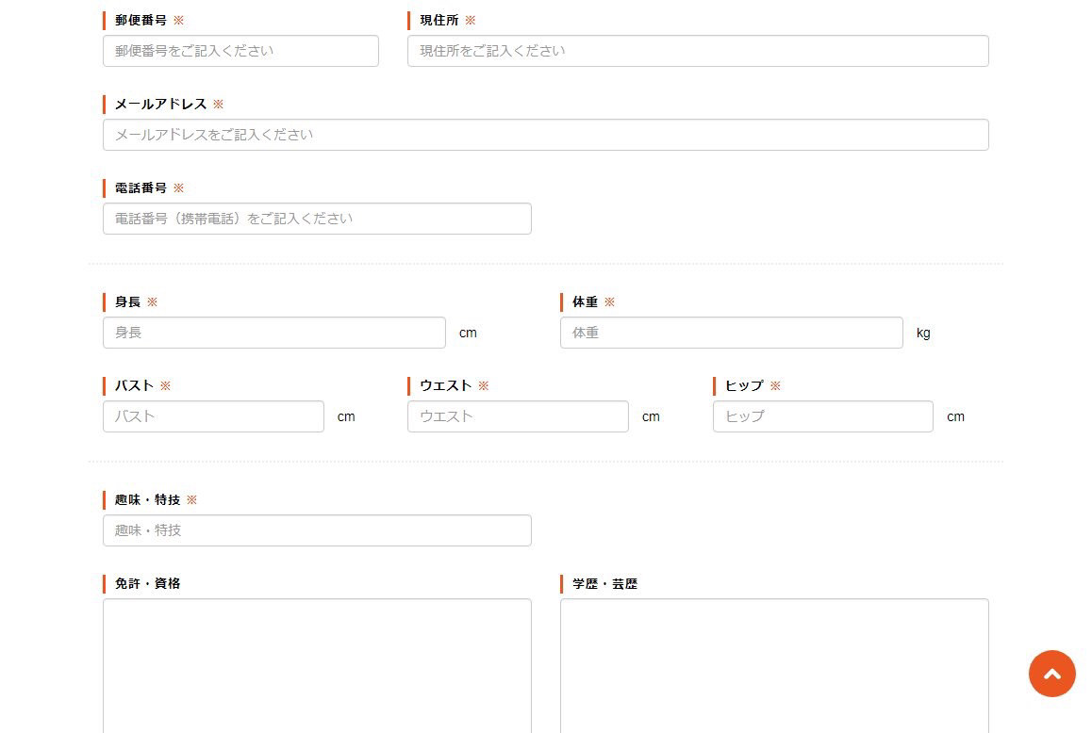Click the 趣味・特技 hobbies input field
This screenshot has height=733, width=1092.
[317, 530]
